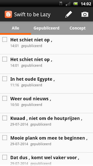Compose a new post with pencil icon
Viewport: 93px width, 166px height.
68,14
